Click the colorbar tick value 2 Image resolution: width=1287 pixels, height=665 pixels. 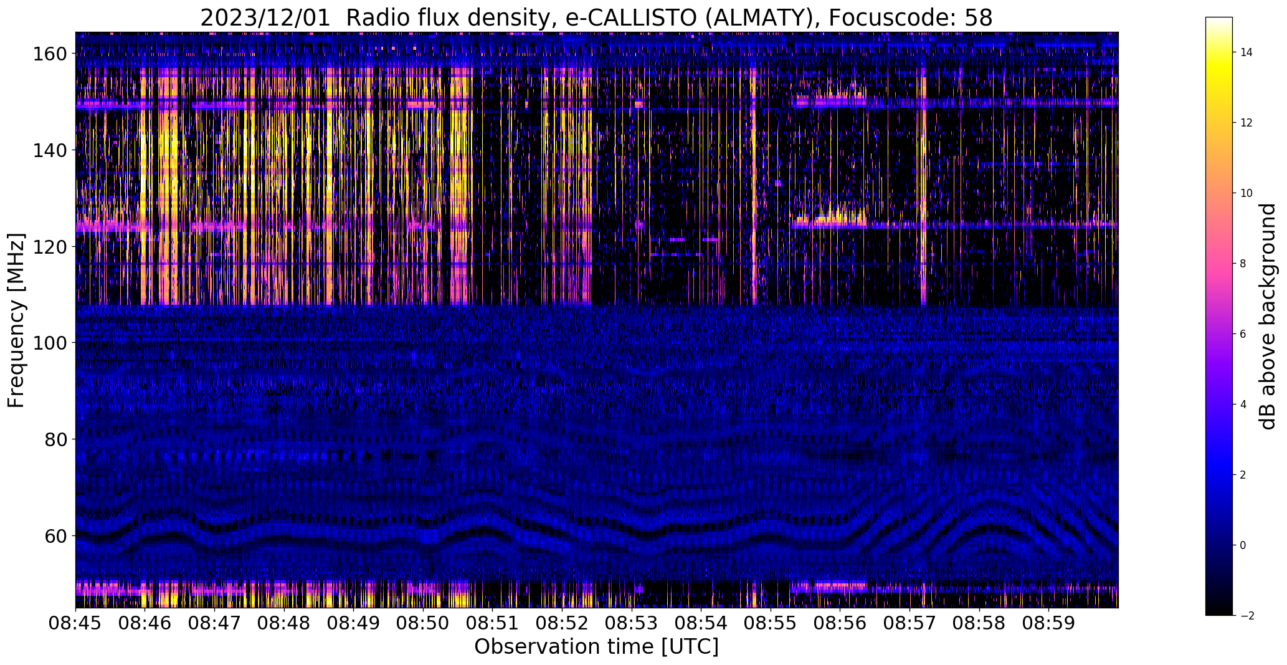pyautogui.click(x=1243, y=475)
